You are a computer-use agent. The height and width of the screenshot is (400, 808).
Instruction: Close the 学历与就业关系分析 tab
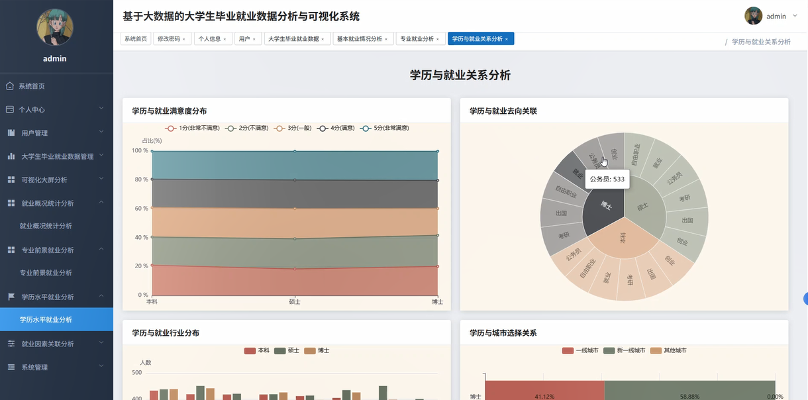click(507, 39)
